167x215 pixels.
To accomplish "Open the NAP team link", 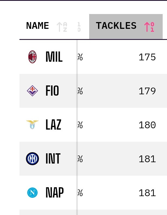I will coord(55,193).
